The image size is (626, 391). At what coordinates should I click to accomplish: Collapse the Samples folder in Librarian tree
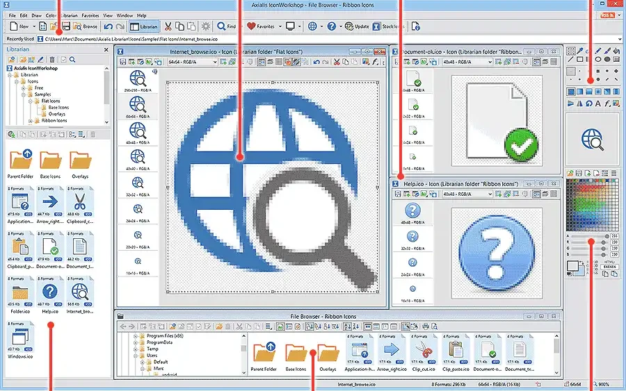tap(23, 94)
